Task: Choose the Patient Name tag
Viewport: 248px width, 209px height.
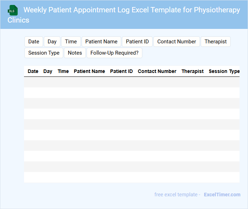Action: (101, 42)
